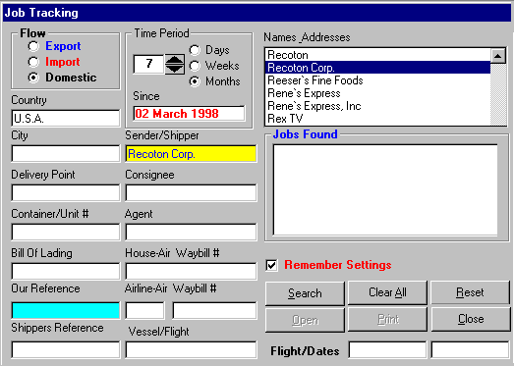Choose the Months time period option
The width and height of the screenshot is (514, 366).
[x=195, y=81]
